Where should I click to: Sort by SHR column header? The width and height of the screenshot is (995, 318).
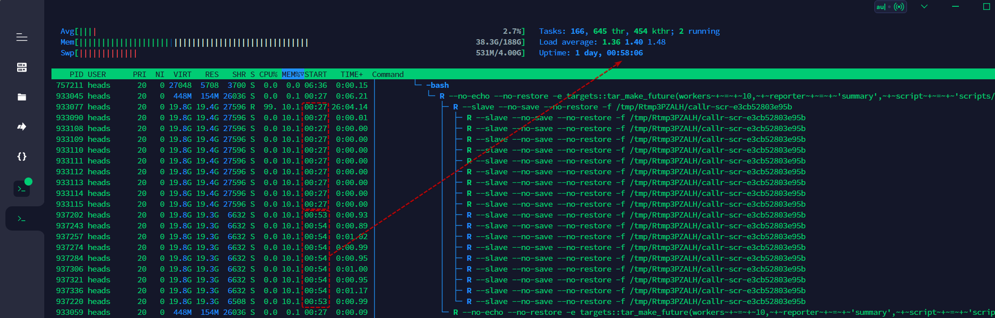click(x=239, y=74)
